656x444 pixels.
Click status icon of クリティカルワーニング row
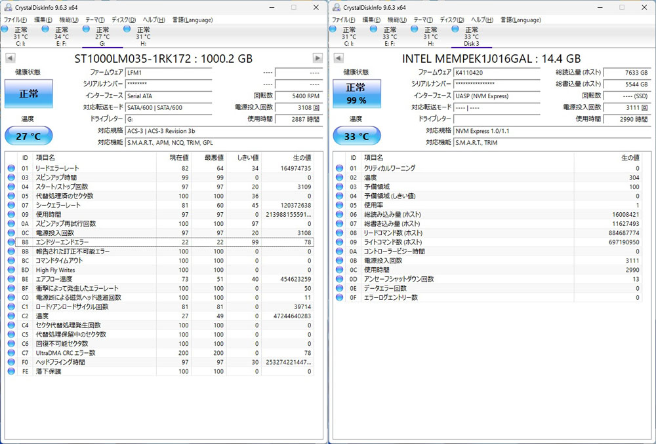pyautogui.click(x=339, y=168)
